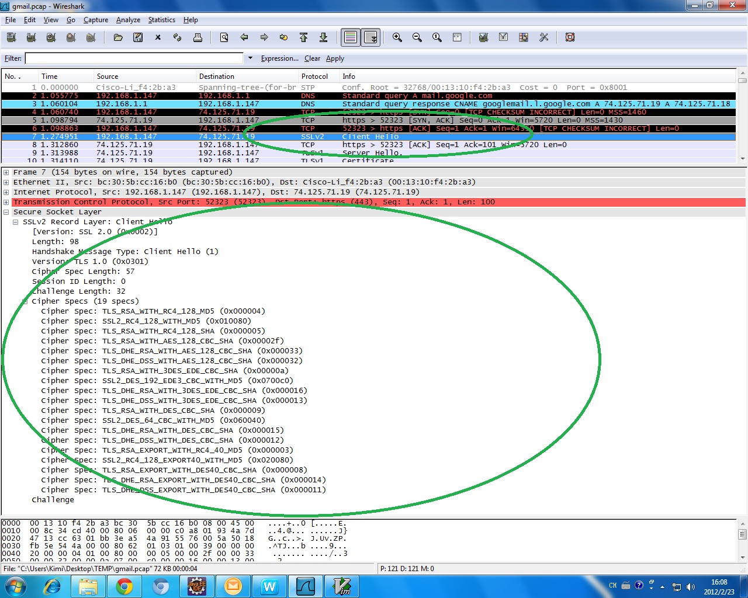Collapse SSLv2 Record Layer node
Viewport: 748px width, 598px height.
click(16, 222)
